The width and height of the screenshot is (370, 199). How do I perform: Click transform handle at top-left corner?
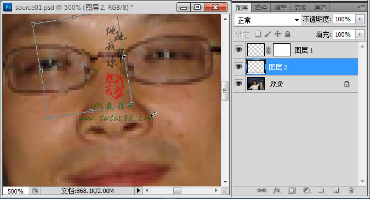coord(32,24)
